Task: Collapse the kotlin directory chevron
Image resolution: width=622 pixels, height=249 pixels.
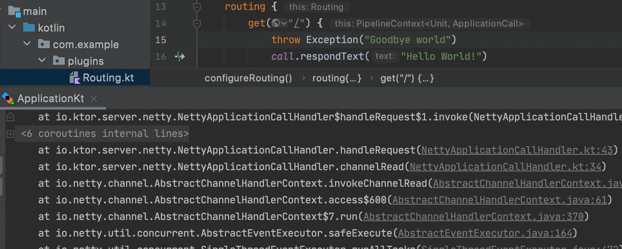Action: coord(12,27)
